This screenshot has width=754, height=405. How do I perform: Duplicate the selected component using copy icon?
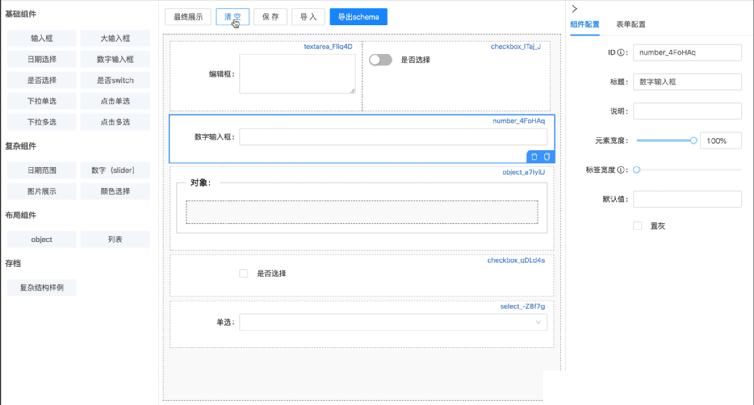tap(547, 157)
